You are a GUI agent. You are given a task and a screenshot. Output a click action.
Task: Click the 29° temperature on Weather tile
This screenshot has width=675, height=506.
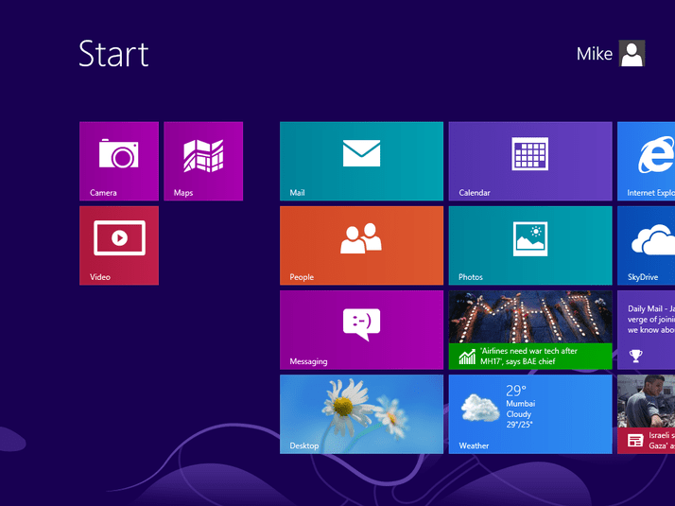click(516, 391)
